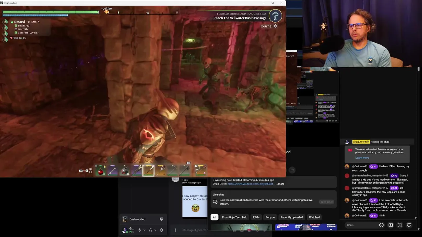Click the YouTube logo in welcome message

[350, 150]
